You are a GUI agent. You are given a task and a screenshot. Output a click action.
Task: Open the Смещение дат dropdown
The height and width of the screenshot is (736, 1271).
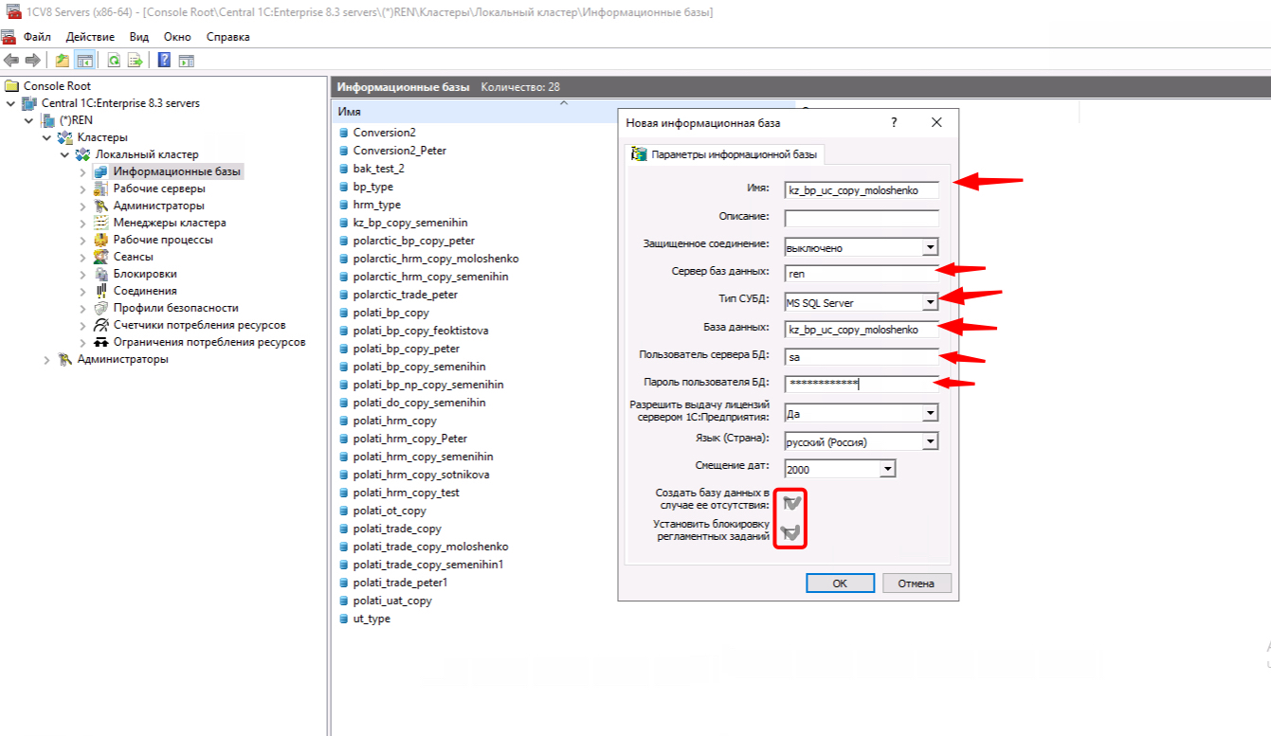pos(888,469)
